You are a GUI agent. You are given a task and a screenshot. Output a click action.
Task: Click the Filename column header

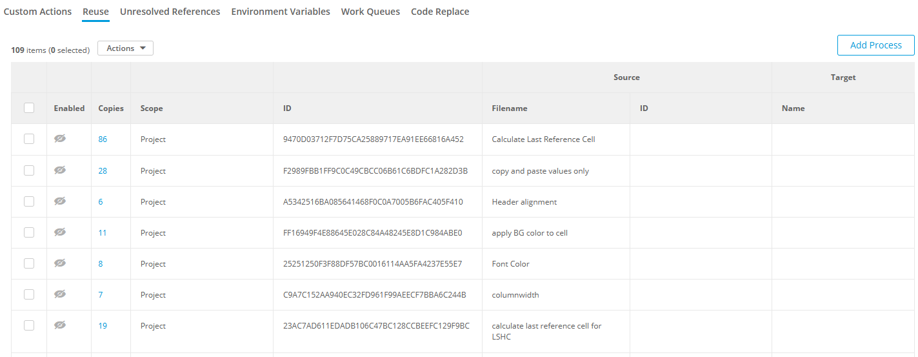click(x=510, y=108)
